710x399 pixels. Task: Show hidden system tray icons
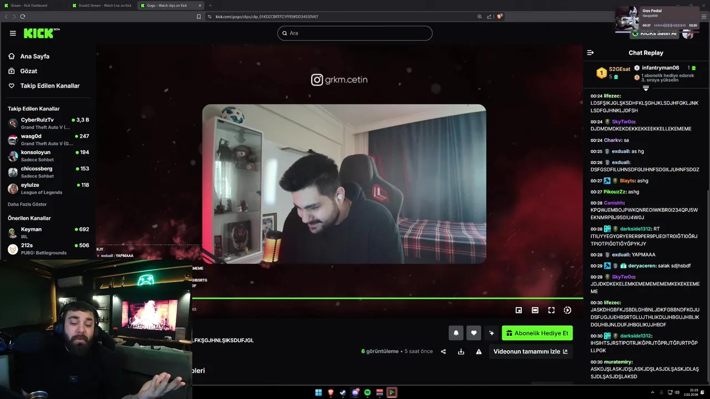click(652, 392)
